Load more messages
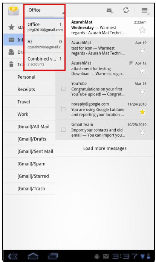Image resolution: width=156 pixels, height=262 pixels. [x=105, y=148]
